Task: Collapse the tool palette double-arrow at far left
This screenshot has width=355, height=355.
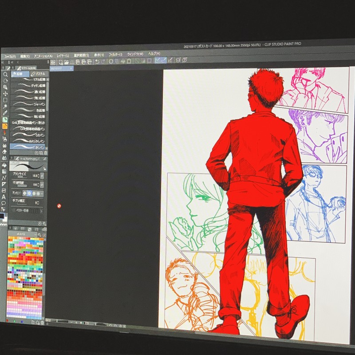Action: (x=3, y=62)
